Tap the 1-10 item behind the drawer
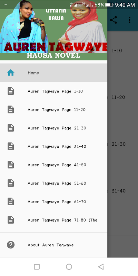 pos(117,50)
